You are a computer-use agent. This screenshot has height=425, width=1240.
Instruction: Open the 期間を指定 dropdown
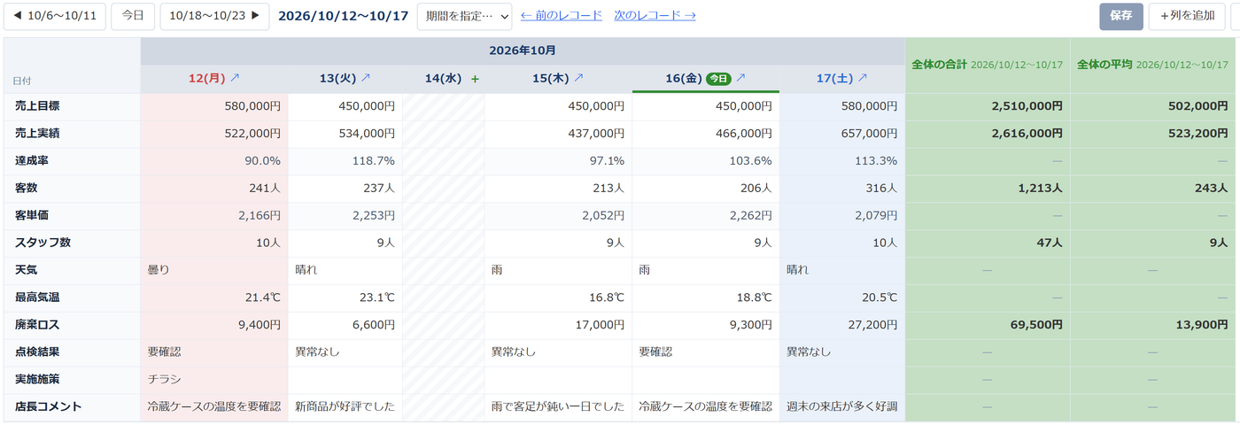pyautogui.click(x=464, y=16)
